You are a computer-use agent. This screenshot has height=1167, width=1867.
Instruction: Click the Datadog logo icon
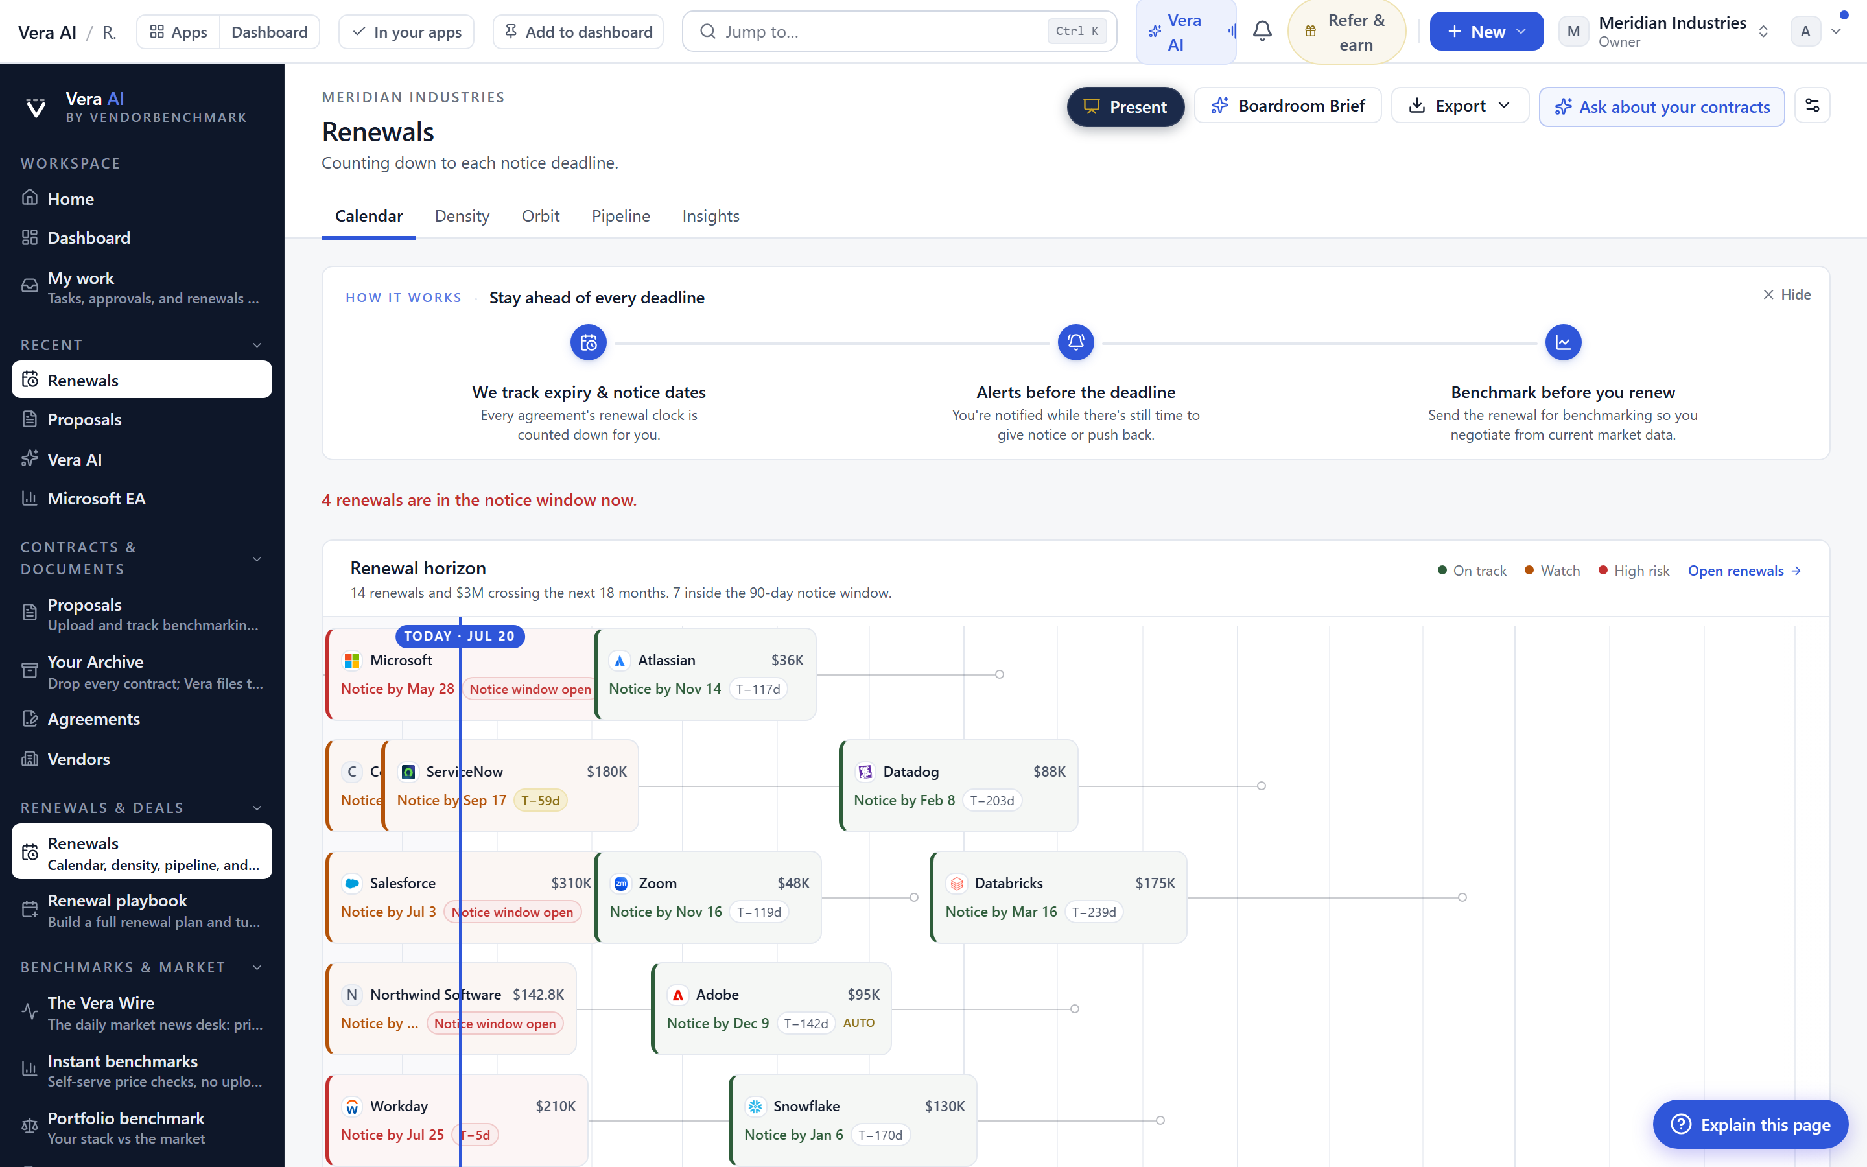(865, 772)
